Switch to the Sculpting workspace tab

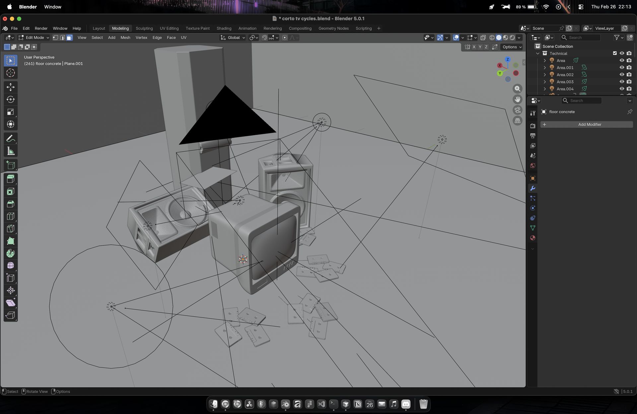click(x=144, y=28)
